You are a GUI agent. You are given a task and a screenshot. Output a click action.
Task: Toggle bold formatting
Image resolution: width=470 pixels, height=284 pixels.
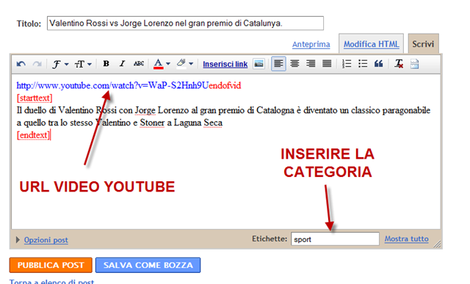pyautogui.click(x=106, y=64)
